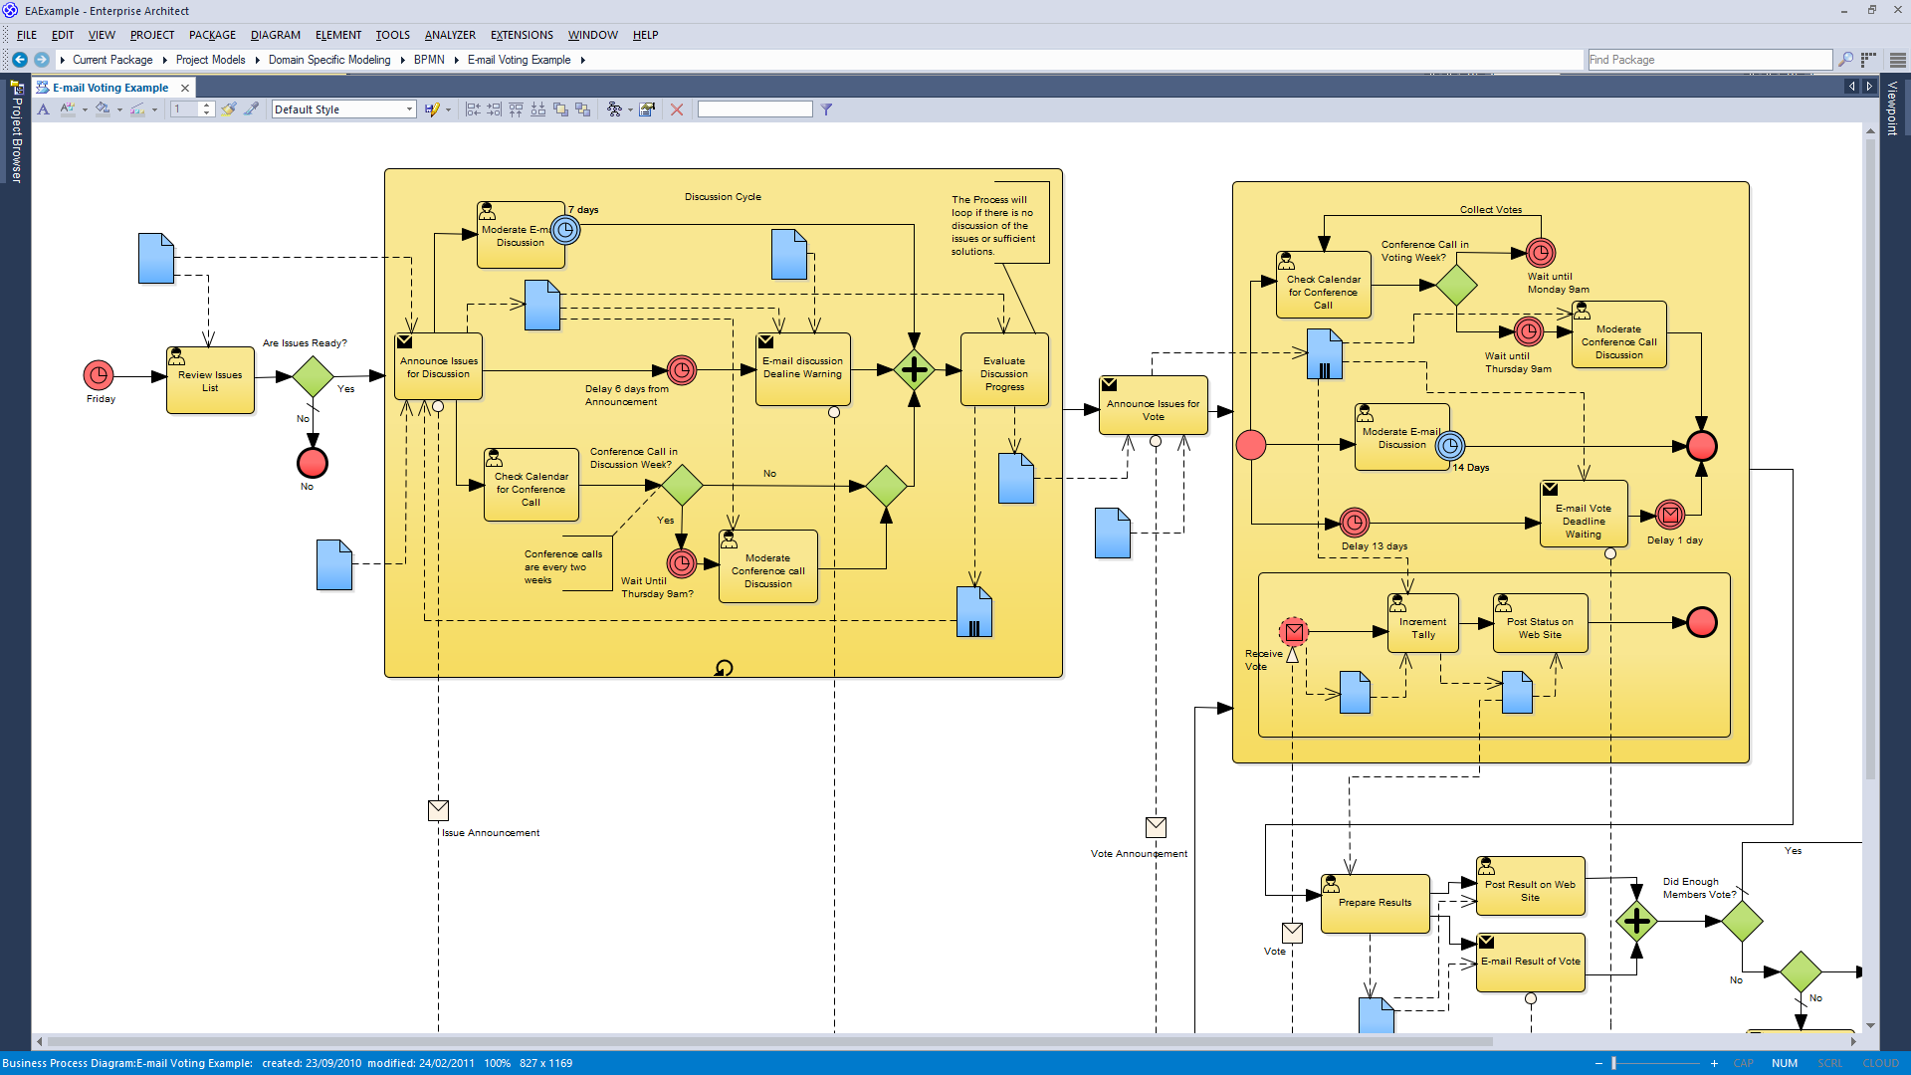Click the hierarchy/relationships toolbar icon
Screen dimensions: 1911x1075
614,109
